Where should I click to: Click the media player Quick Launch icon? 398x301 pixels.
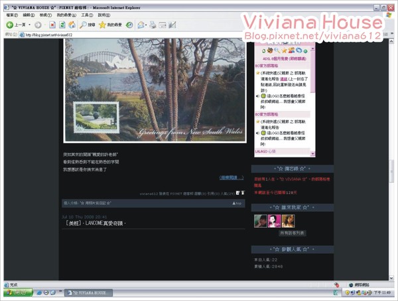click(46, 292)
